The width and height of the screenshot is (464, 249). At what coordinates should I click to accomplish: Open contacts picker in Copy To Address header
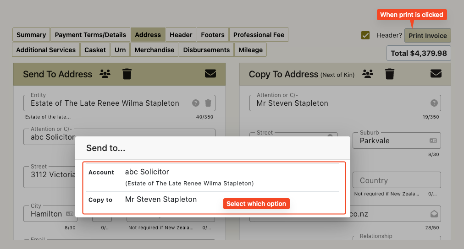point(368,74)
